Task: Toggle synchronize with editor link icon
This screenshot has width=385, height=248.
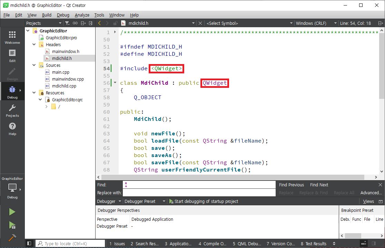Action: tap(75, 23)
